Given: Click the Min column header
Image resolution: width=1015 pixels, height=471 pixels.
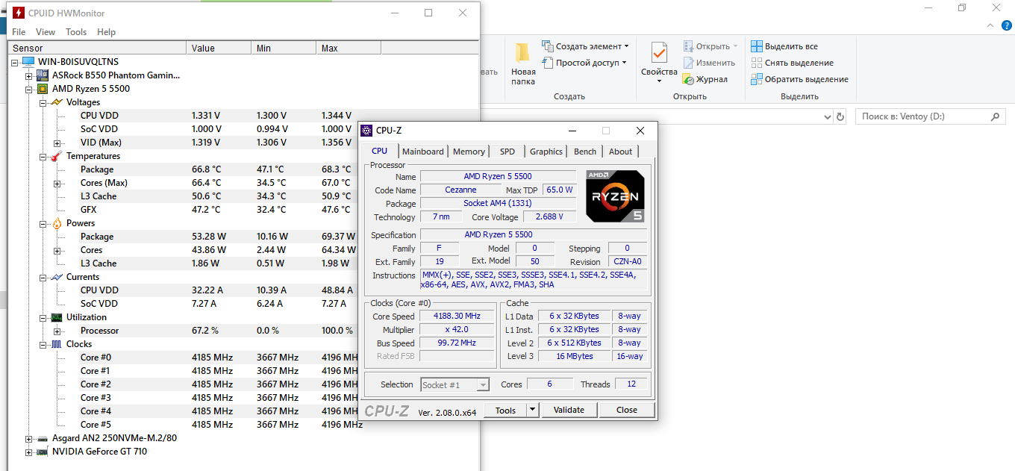Looking at the screenshot, I should 284,49.
